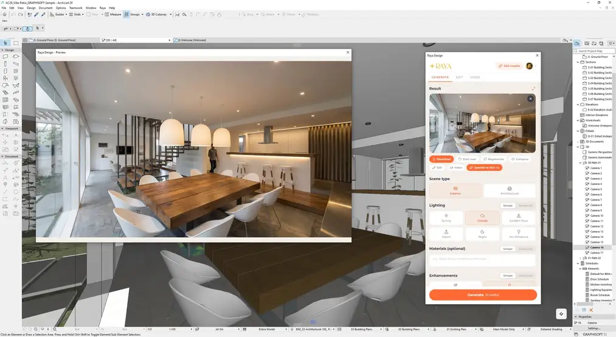Dismiss the Raya result thumbnail with X

tap(530, 99)
